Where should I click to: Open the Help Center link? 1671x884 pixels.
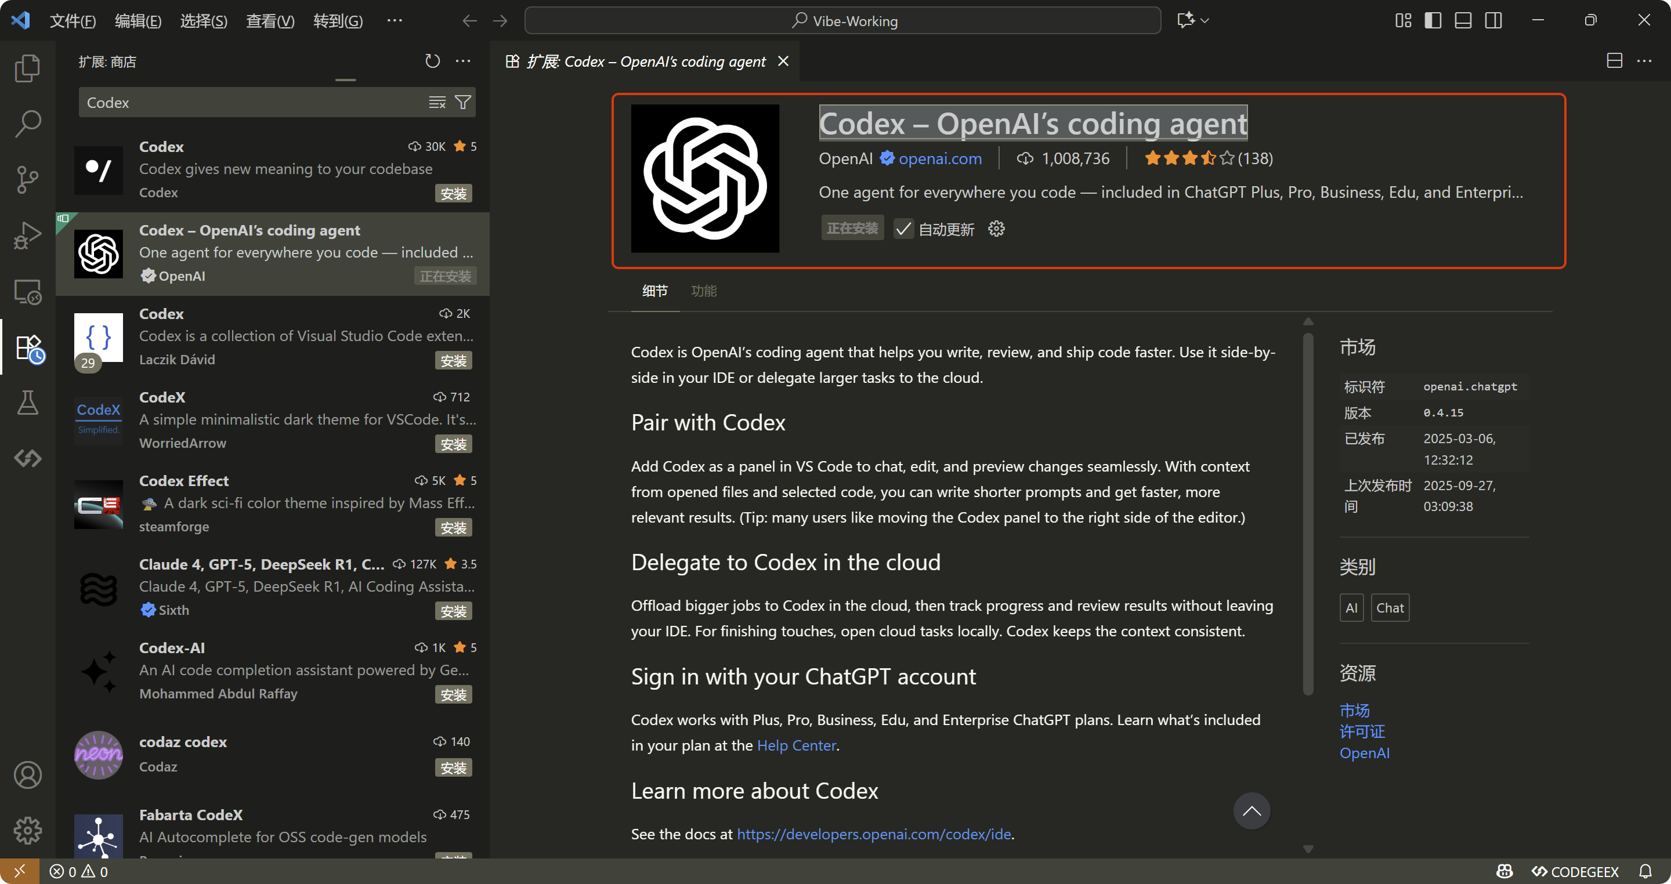796,745
